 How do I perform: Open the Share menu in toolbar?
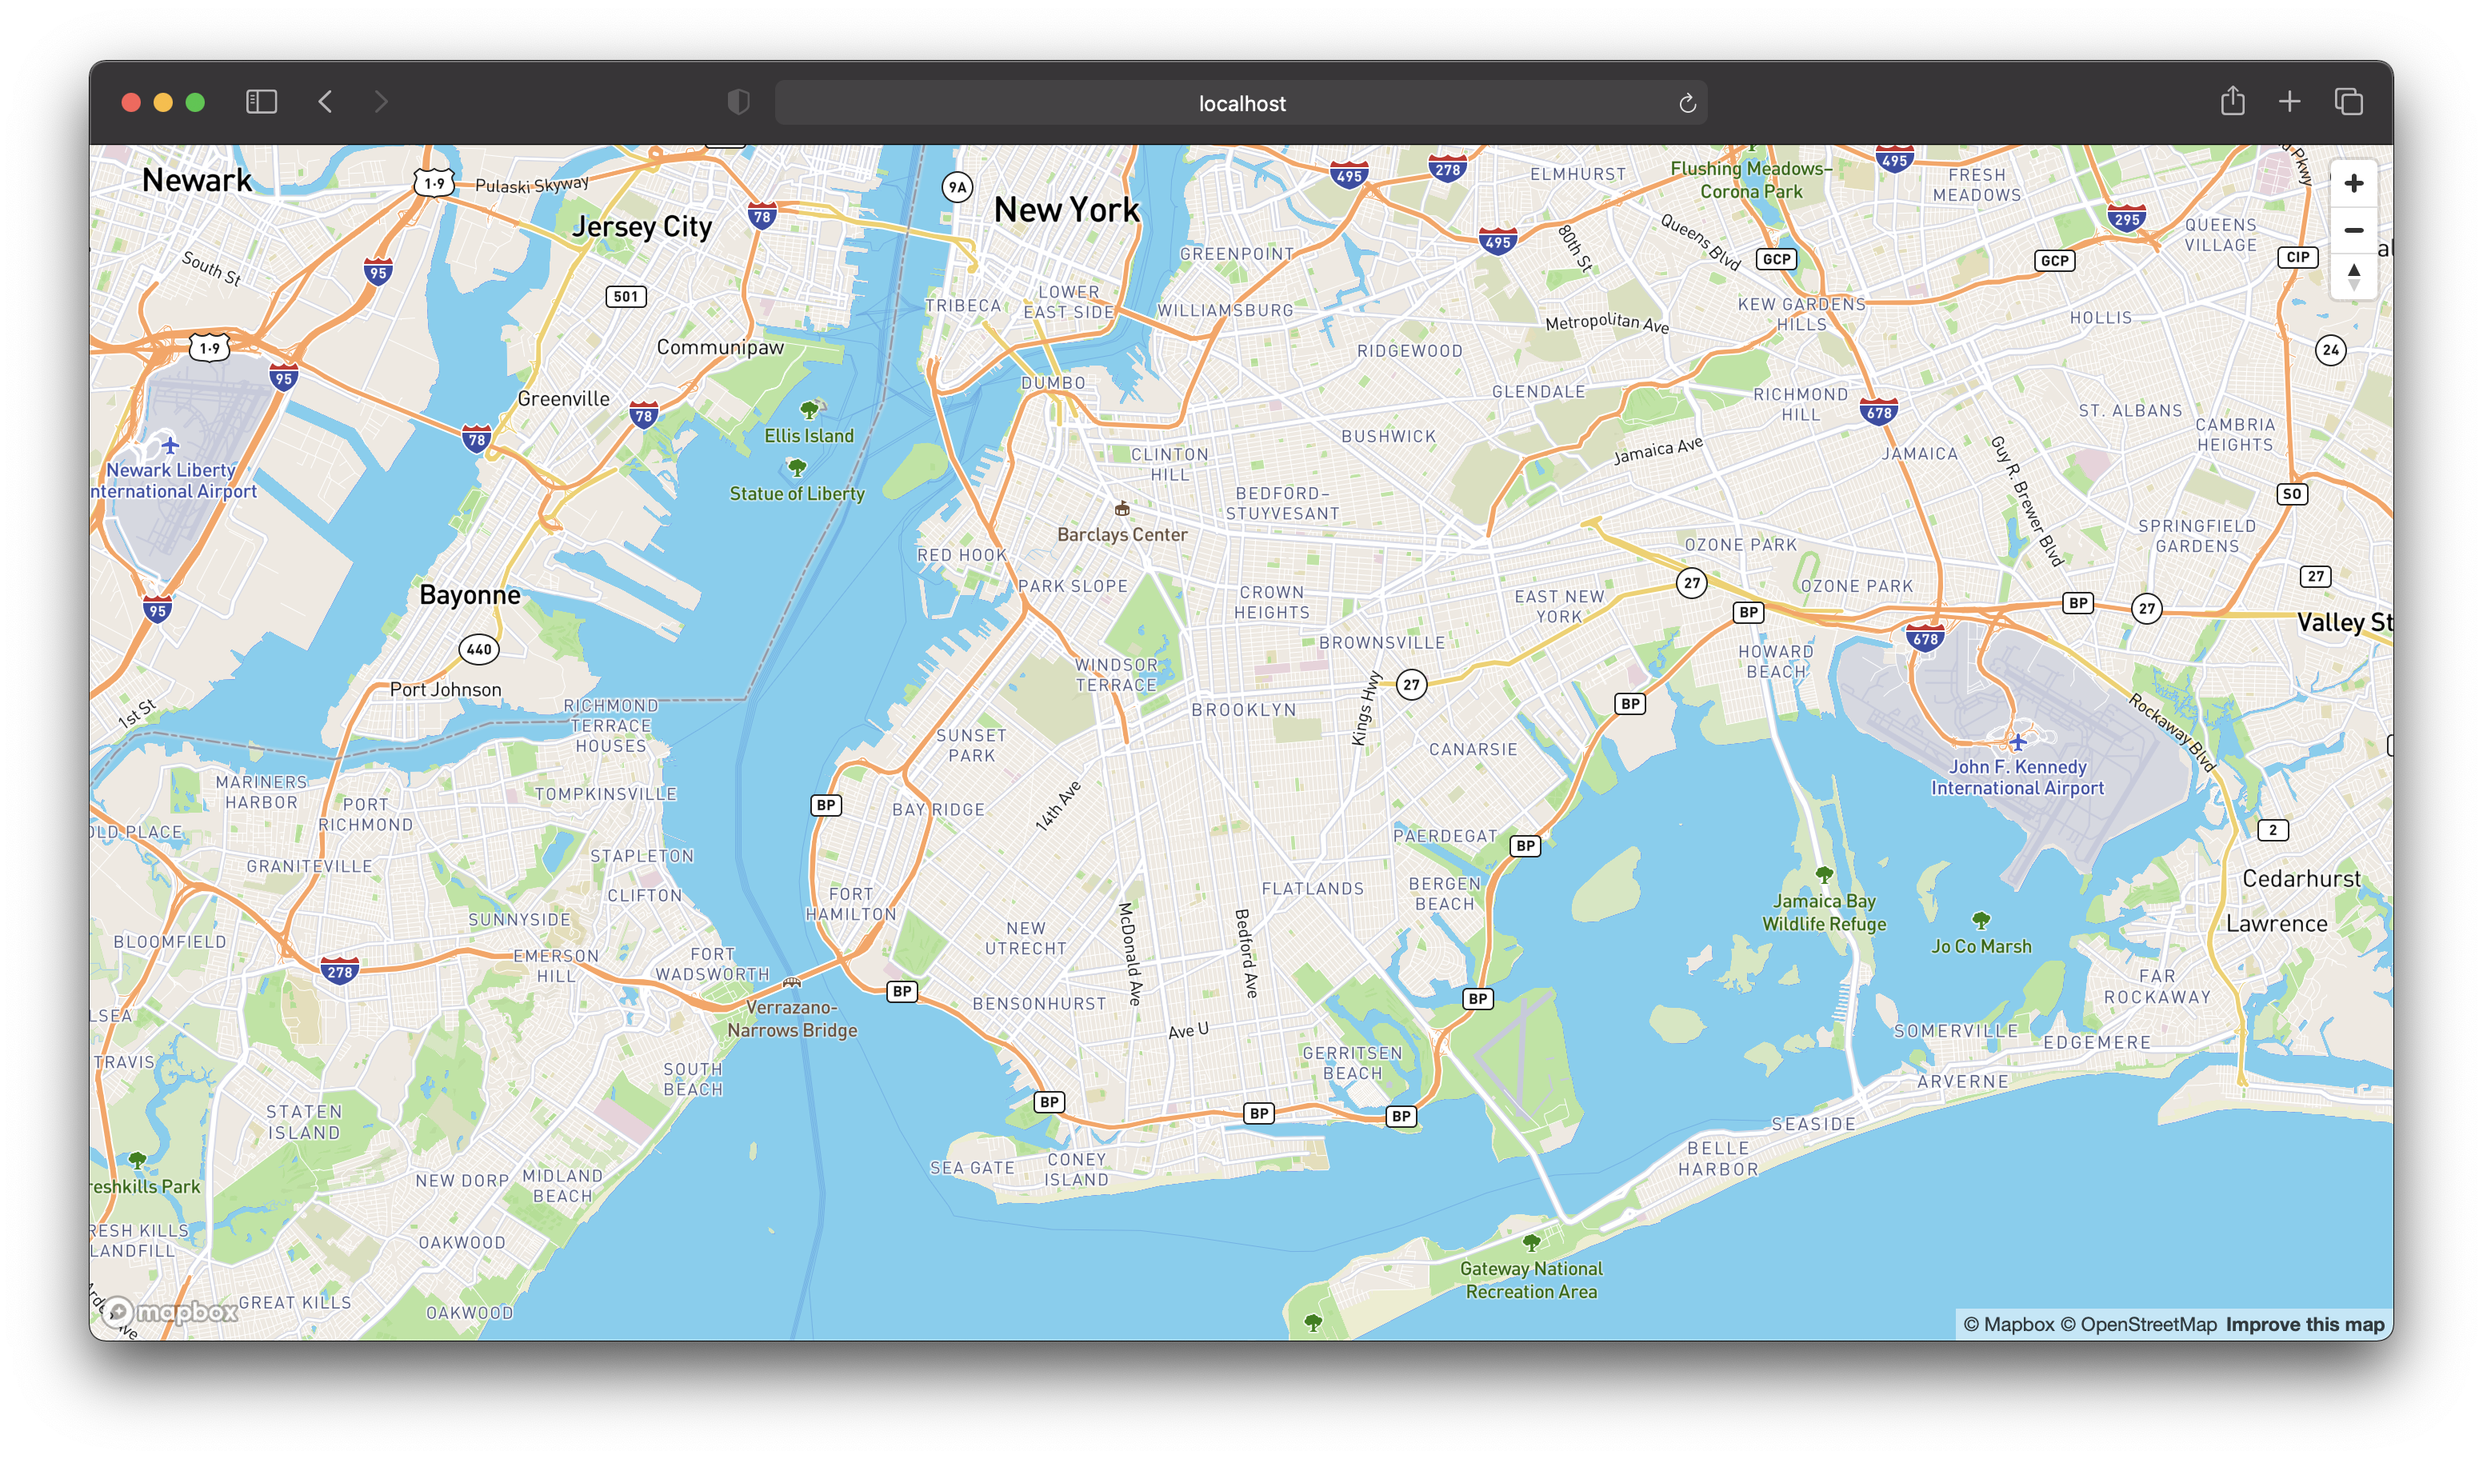(2233, 102)
